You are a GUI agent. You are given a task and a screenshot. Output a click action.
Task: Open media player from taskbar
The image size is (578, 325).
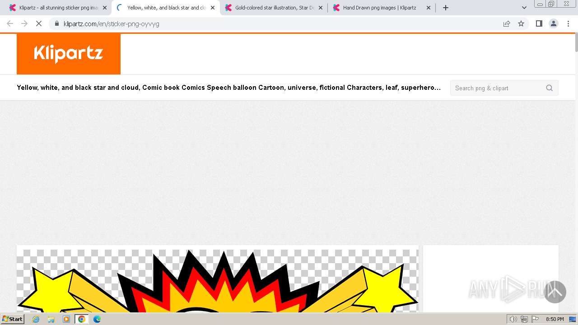point(66,319)
